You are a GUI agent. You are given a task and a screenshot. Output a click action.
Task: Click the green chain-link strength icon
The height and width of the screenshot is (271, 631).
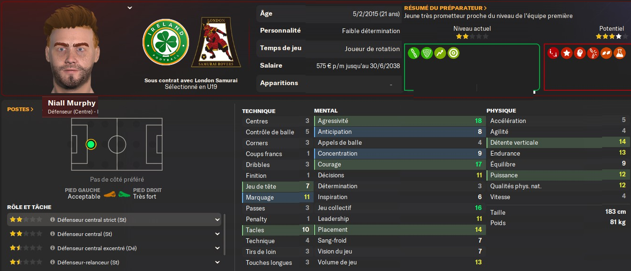click(414, 53)
